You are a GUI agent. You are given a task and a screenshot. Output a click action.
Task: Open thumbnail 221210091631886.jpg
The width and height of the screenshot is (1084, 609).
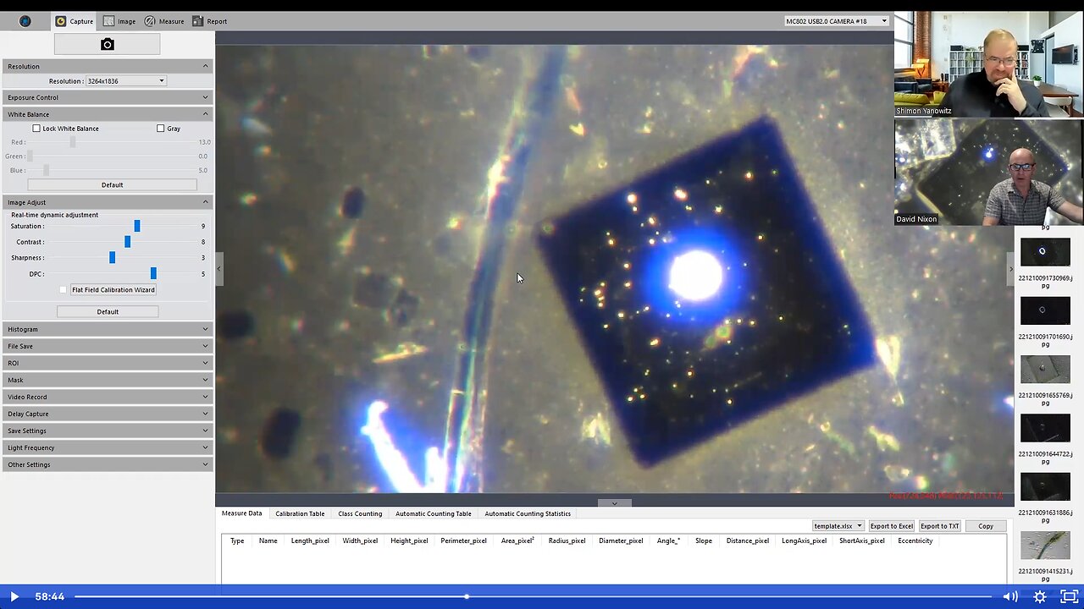(1045, 486)
